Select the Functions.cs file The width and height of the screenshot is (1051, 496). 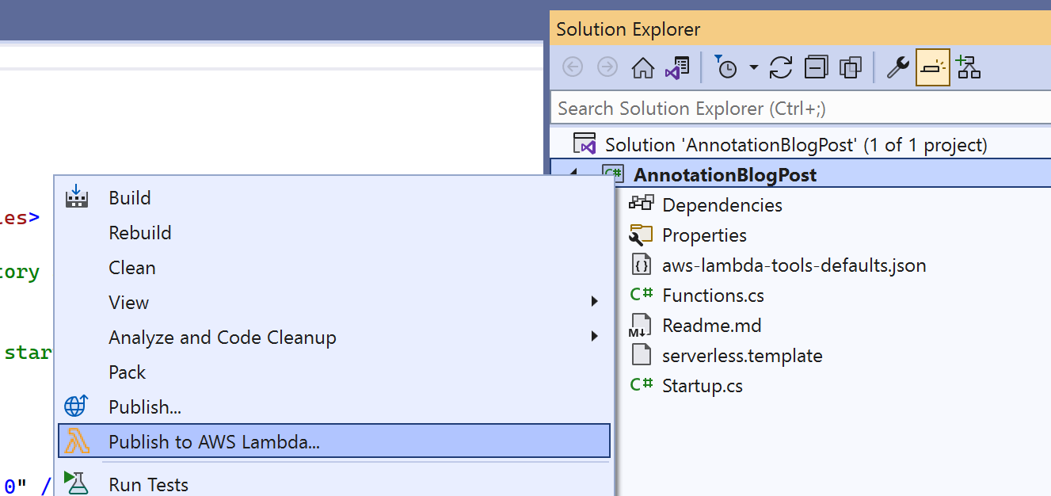pyautogui.click(x=713, y=296)
